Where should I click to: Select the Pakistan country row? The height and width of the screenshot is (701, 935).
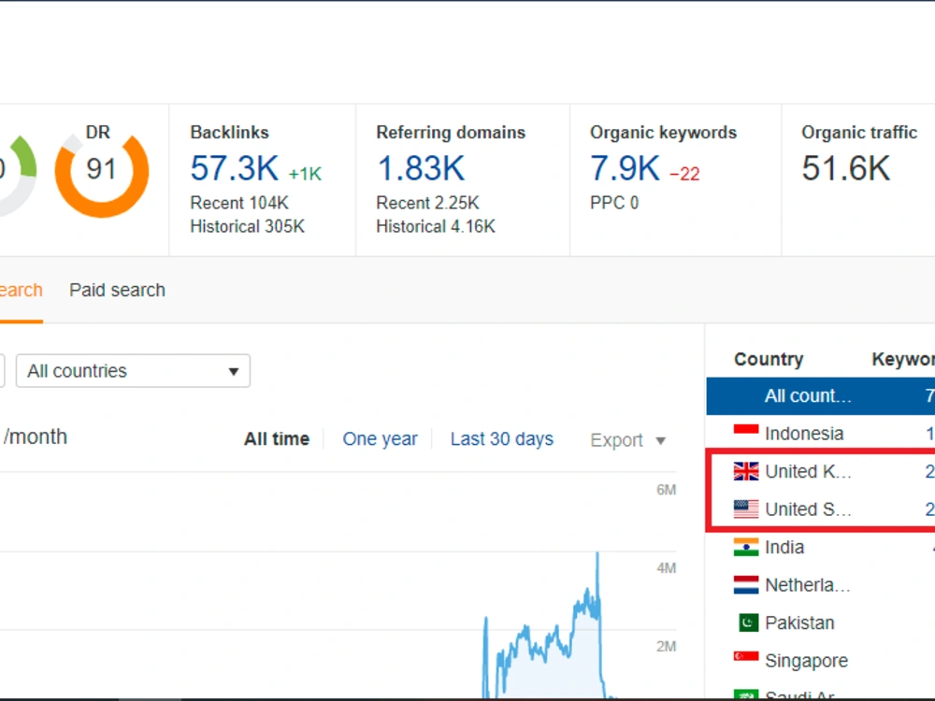tap(821, 622)
